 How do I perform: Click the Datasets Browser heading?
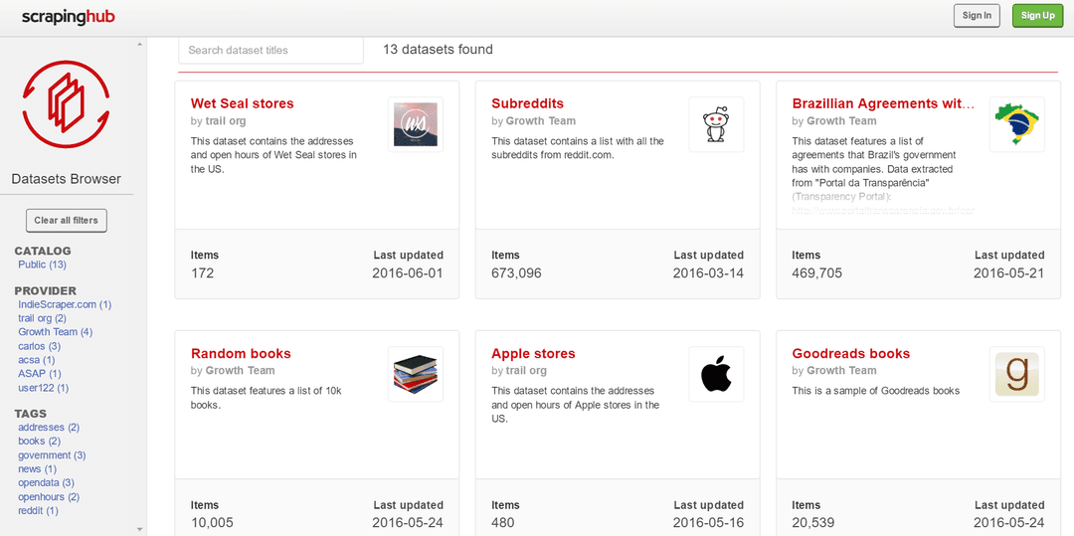coord(66,179)
